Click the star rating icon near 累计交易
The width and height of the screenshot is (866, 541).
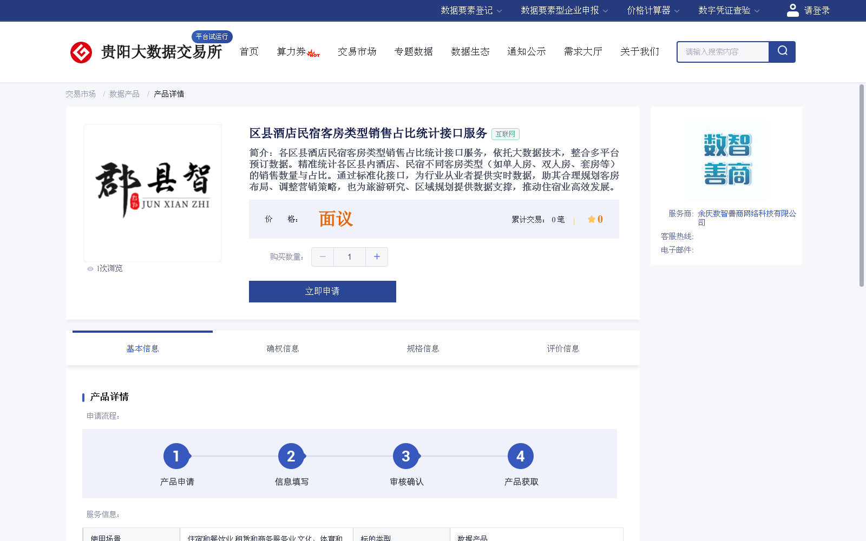591,219
